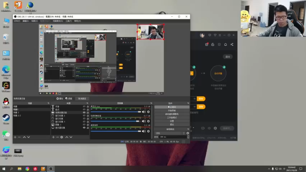Image resolution: width=306 pixels, height=172 pixels.
Task: Hide the 显示器采集 source with its eye icon
Action: pos(84,128)
